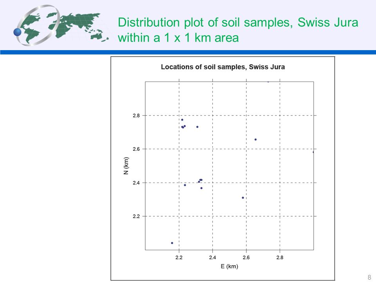Click the chart title 'Locations of soil samples, Swiss Jura'
Screen dimensions: 376x282
(x=223, y=67)
